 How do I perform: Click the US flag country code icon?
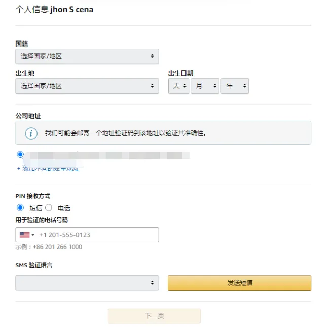click(x=24, y=235)
